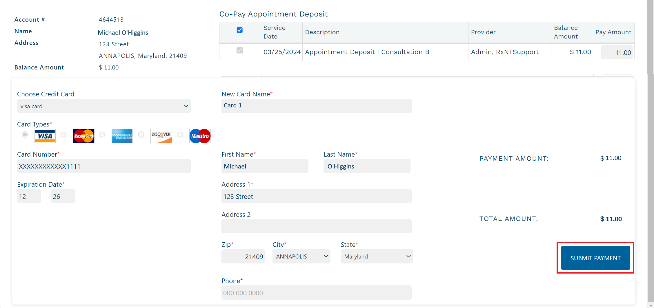The image size is (654, 308).
Task: Select the Maestro radio button
Action: point(180,135)
